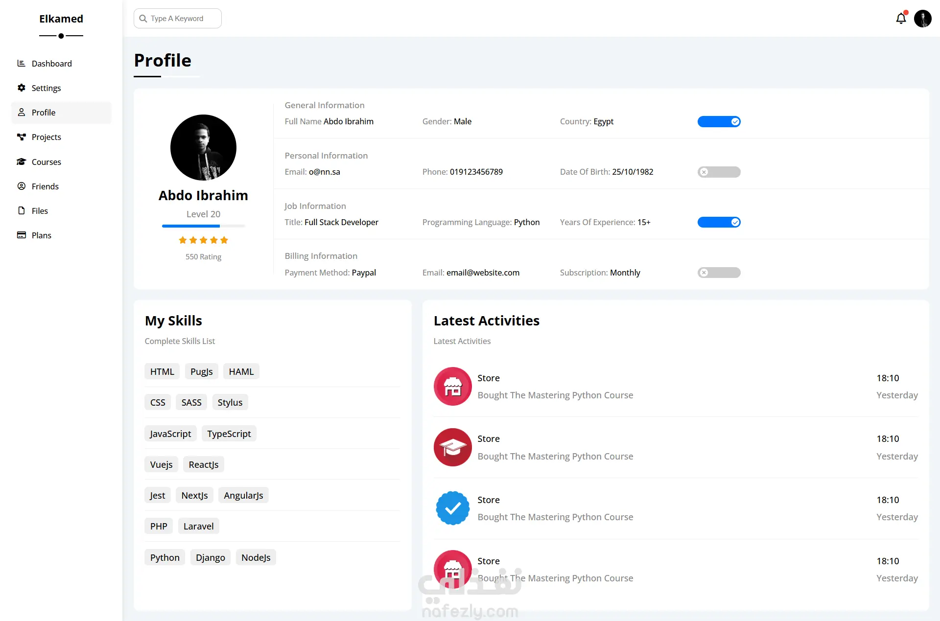Screen dimensions: 940x621
Task: Disable the General Information toggle
Action: (719, 121)
